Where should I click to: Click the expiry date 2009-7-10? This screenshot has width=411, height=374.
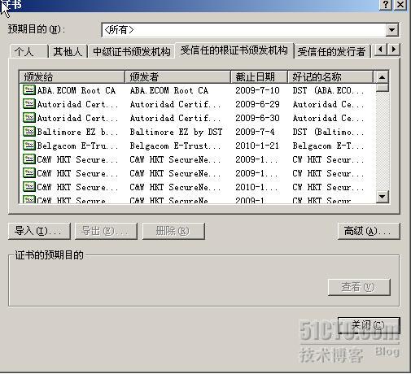point(257,90)
